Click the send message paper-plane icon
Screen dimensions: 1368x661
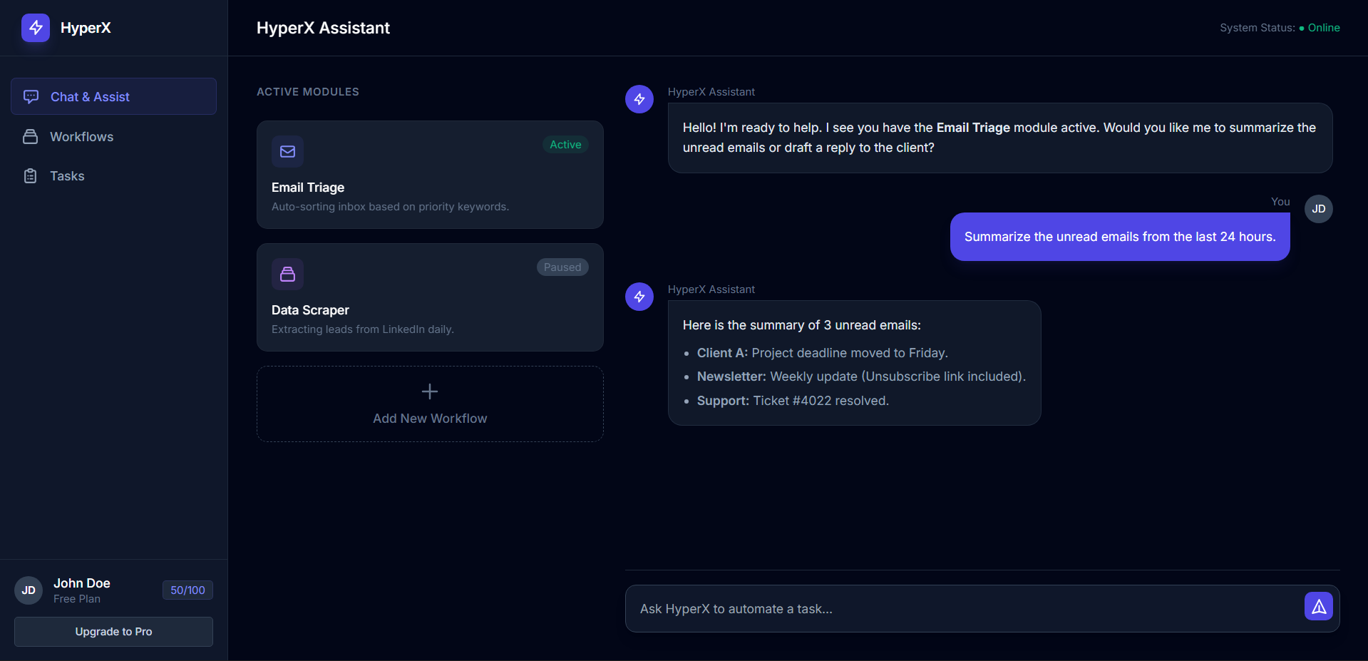coord(1318,606)
